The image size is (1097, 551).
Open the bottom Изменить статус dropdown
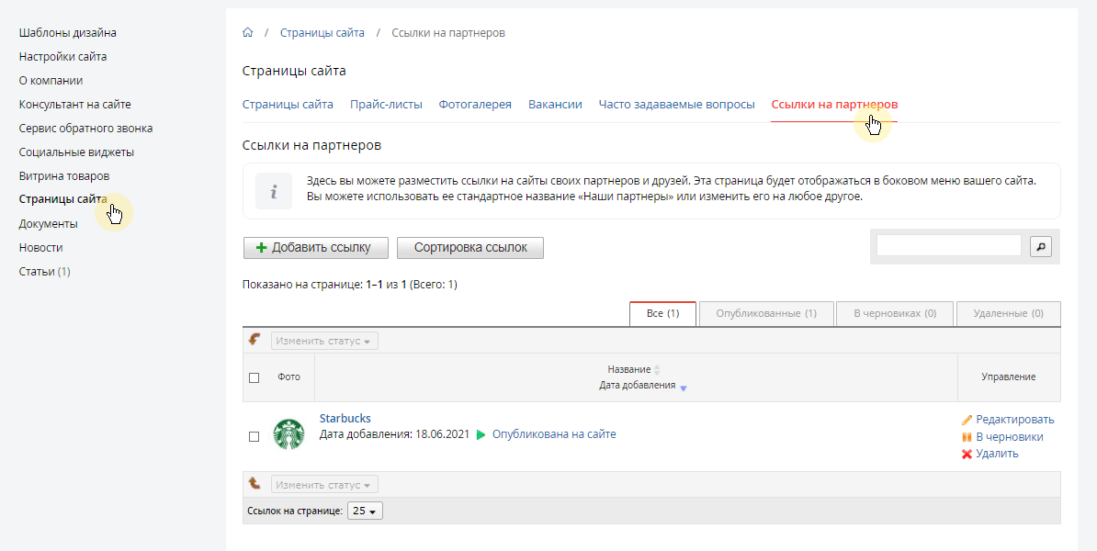[324, 485]
